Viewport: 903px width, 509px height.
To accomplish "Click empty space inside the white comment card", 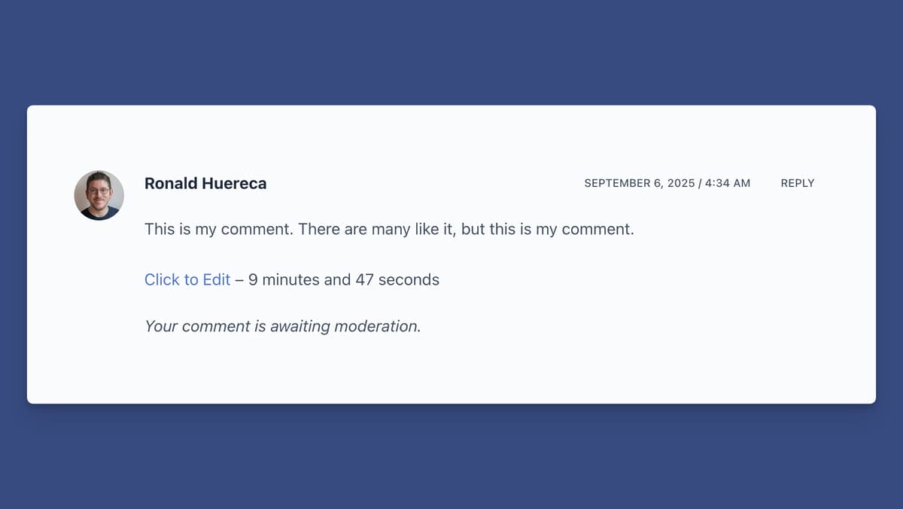I will click(602, 354).
